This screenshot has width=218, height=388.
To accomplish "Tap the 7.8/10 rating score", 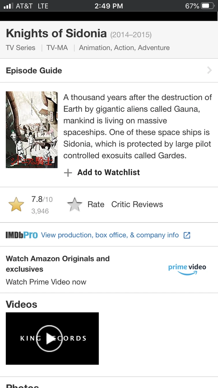I will coord(42,199).
